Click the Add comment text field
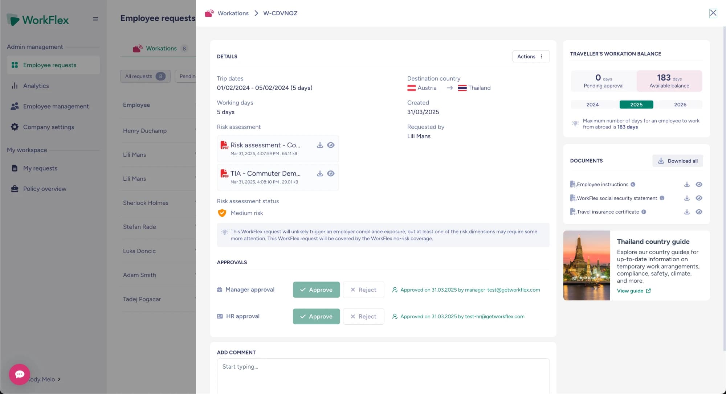The width and height of the screenshot is (726, 394). (x=383, y=376)
